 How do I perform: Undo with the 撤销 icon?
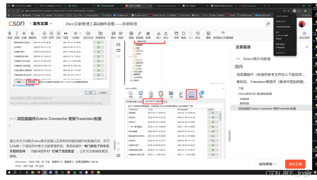click(x=183, y=35)
